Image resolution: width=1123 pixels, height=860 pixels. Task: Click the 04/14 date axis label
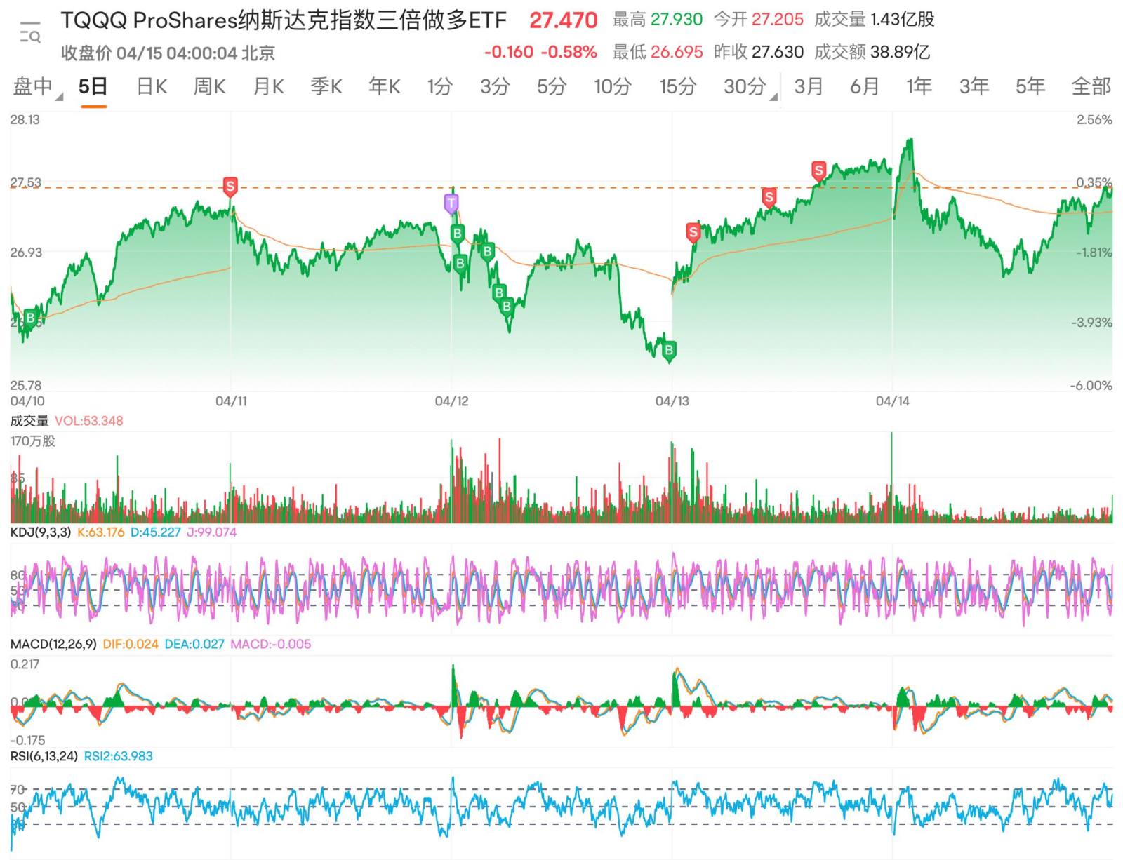[x=892, y=401]
